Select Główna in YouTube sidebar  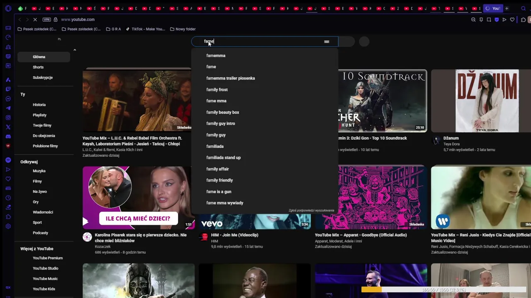click(x=44, y=57)
